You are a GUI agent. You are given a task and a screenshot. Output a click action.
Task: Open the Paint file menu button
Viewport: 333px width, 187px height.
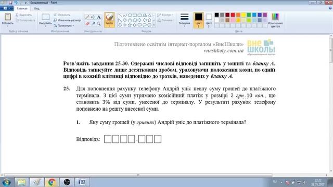point(7,8)
